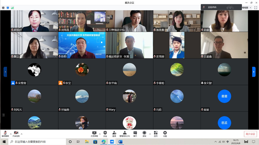Unmute the microphone in the meeting toolbar
The width and height of the screenshot is (259, 145).
coord(5,133)
